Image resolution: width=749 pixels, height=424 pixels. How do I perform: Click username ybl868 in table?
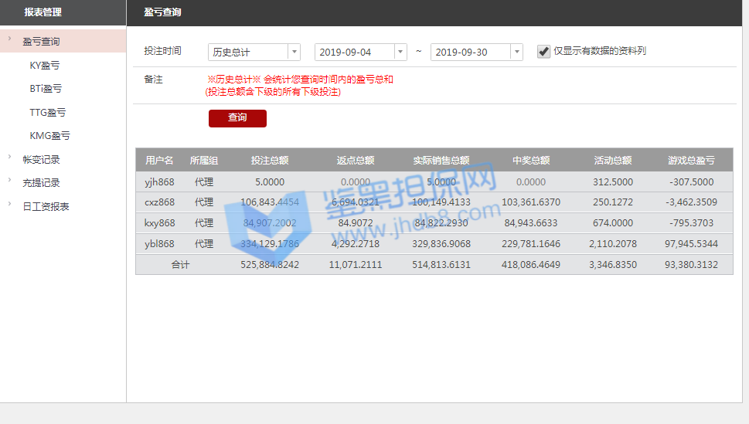point(159,244)
